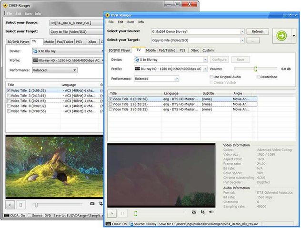
Task: Check Video Title 3 (0:13:16) in back window
Action: (9, 96)
